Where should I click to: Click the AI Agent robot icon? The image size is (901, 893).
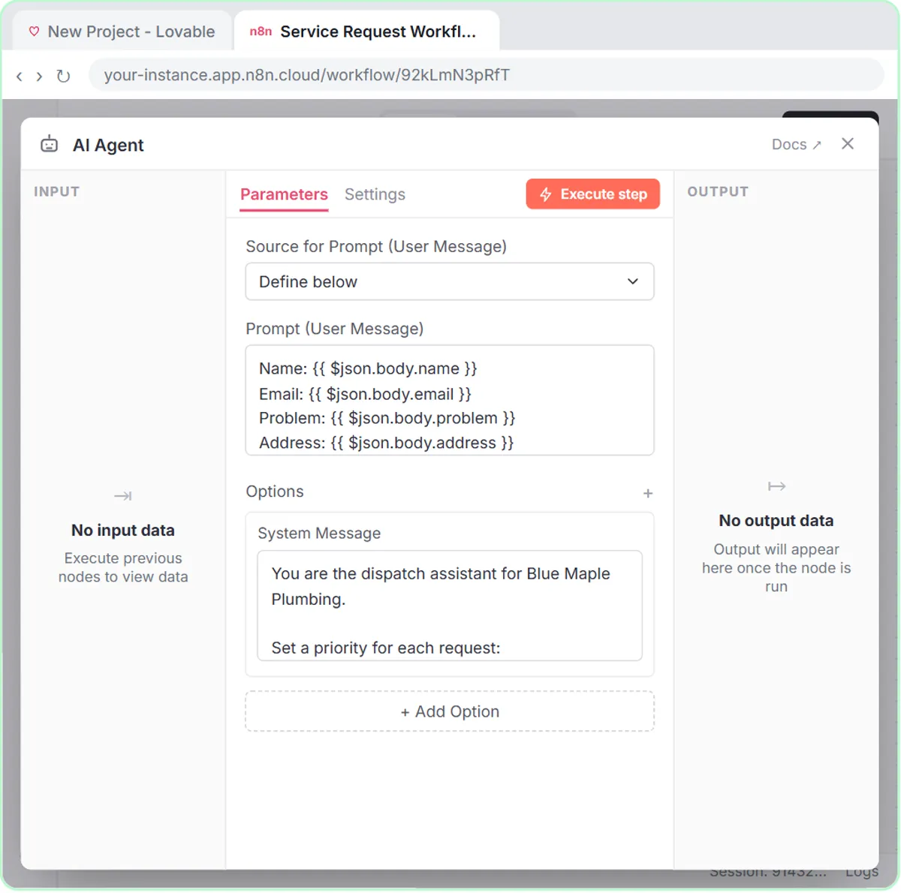tap(50, 144)
